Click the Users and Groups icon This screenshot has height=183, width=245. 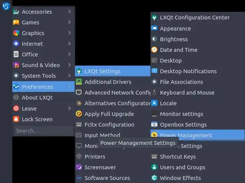(x=154, y=167)
